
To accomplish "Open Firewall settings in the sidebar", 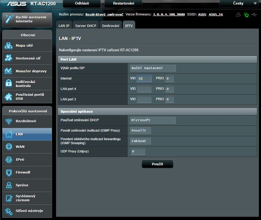I will [27, 172].
